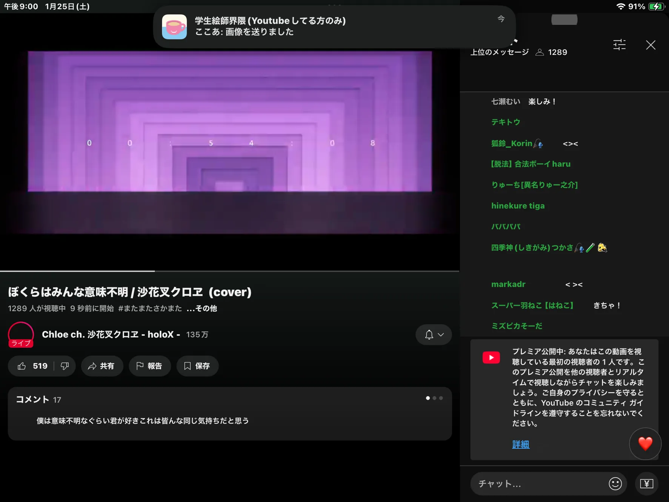The image size is (669, 502).
Task: Select chat user パパパパ
Action: pos(506,226)
